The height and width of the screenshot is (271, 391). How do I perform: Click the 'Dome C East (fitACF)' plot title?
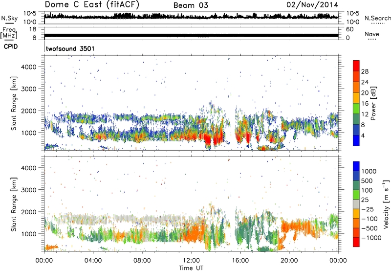(x=92, y=5)
